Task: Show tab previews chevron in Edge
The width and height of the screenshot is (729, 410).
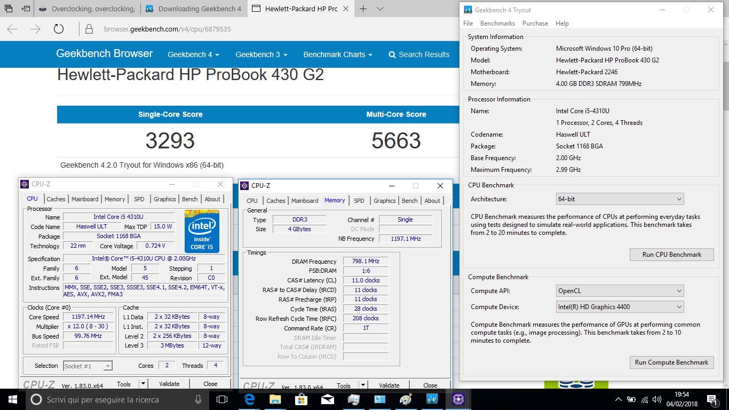Action: [380, 9]
